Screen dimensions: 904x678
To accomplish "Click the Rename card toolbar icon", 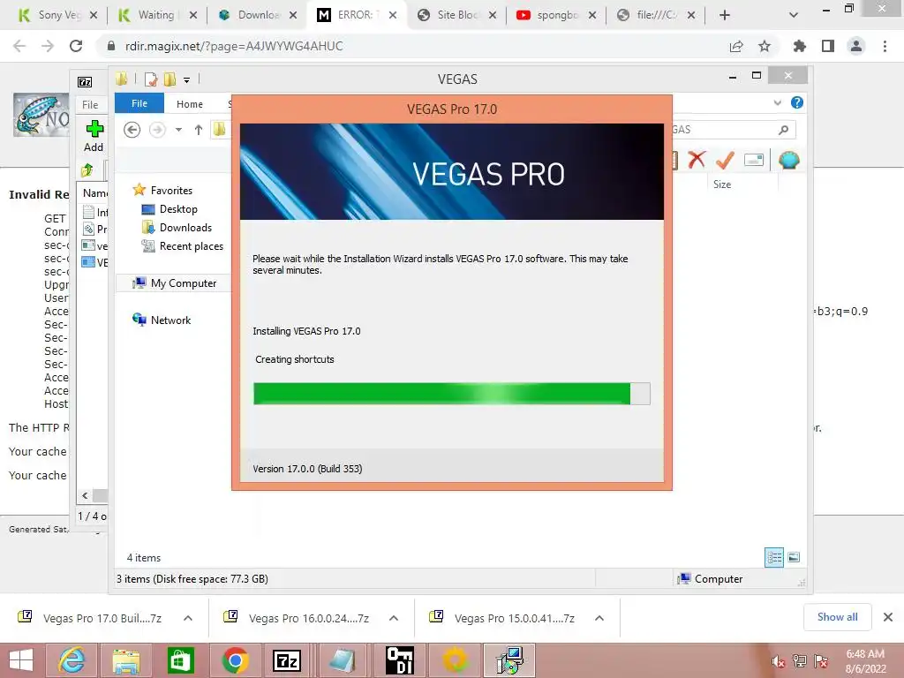I will (754, 160).
